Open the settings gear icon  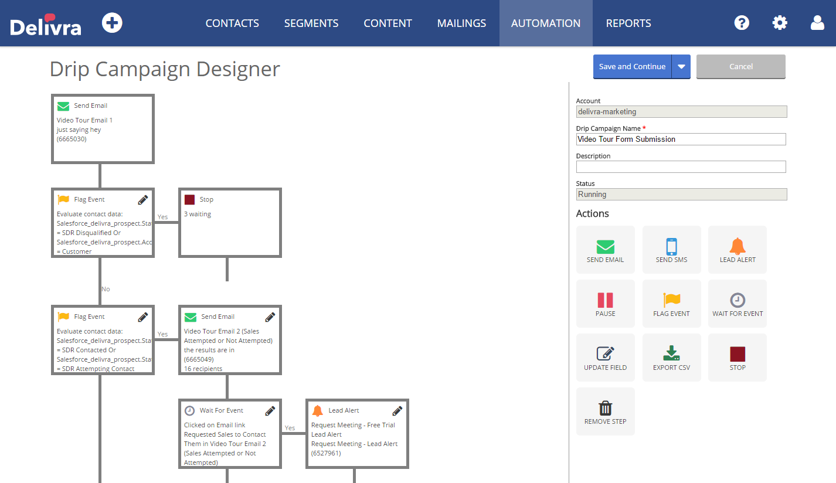(x=780, y=23)
